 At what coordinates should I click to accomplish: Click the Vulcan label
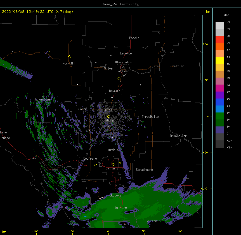[152, 221]
